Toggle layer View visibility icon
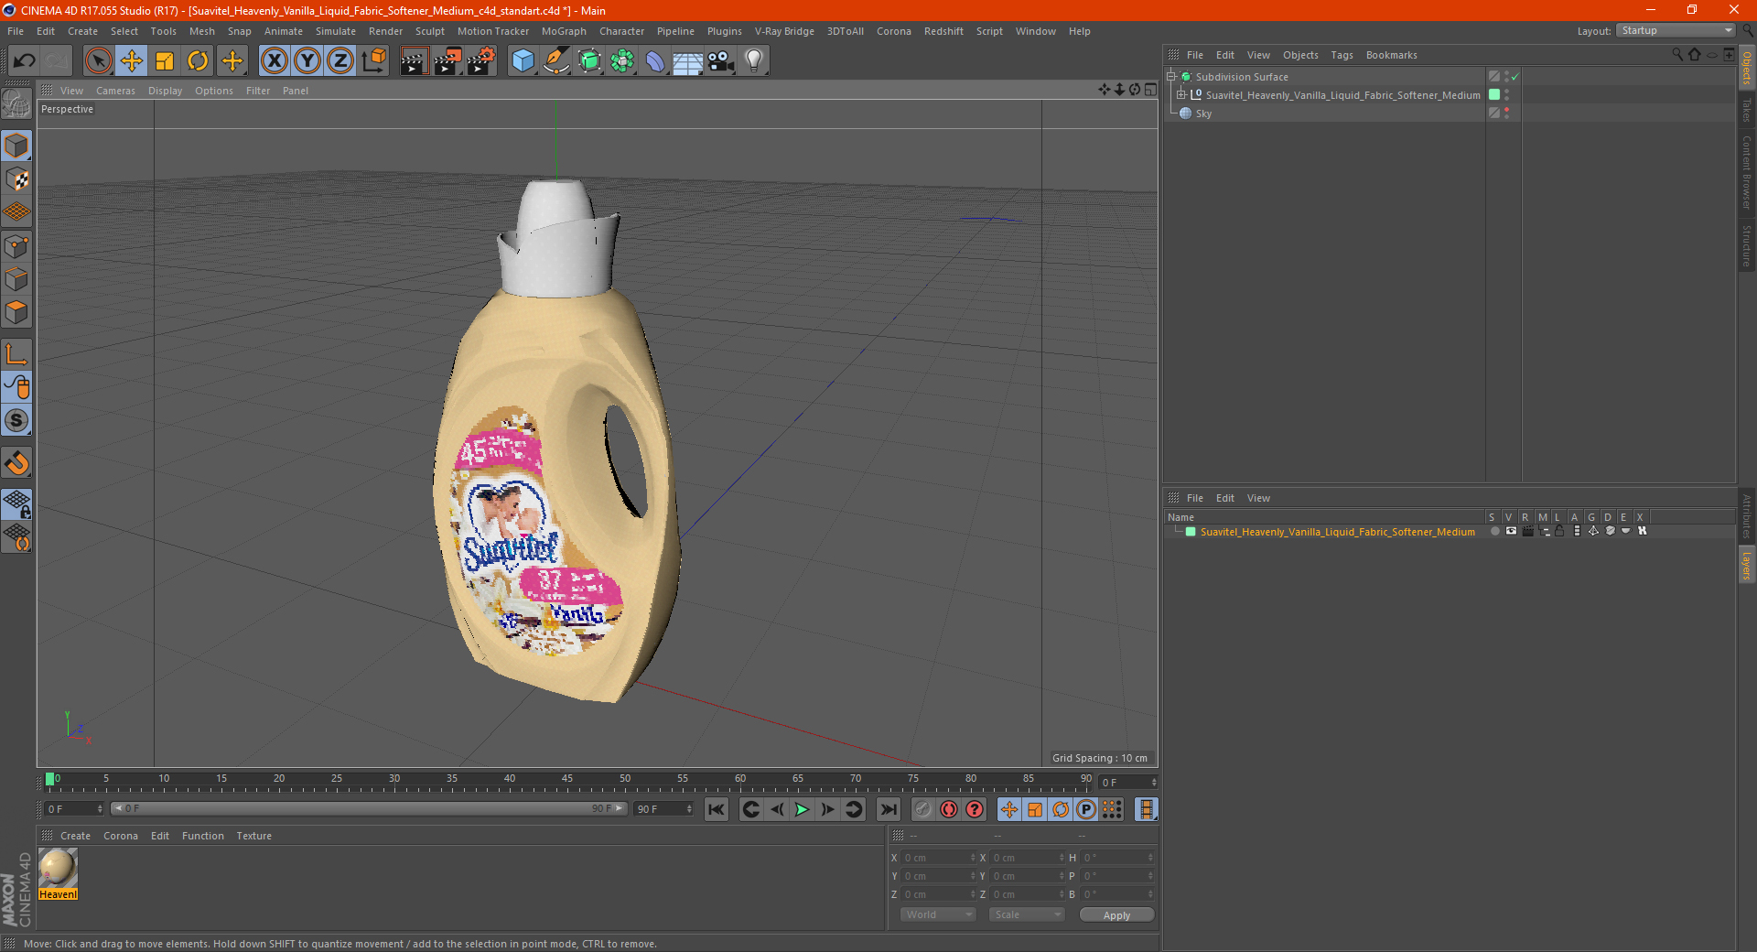1757x952 pixels. click(x=1511, y=531)
